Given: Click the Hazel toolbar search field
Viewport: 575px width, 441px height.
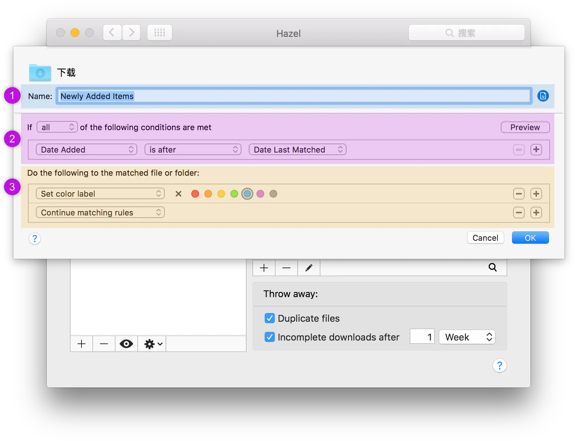Looking at the screenshot, I should 467,33.
